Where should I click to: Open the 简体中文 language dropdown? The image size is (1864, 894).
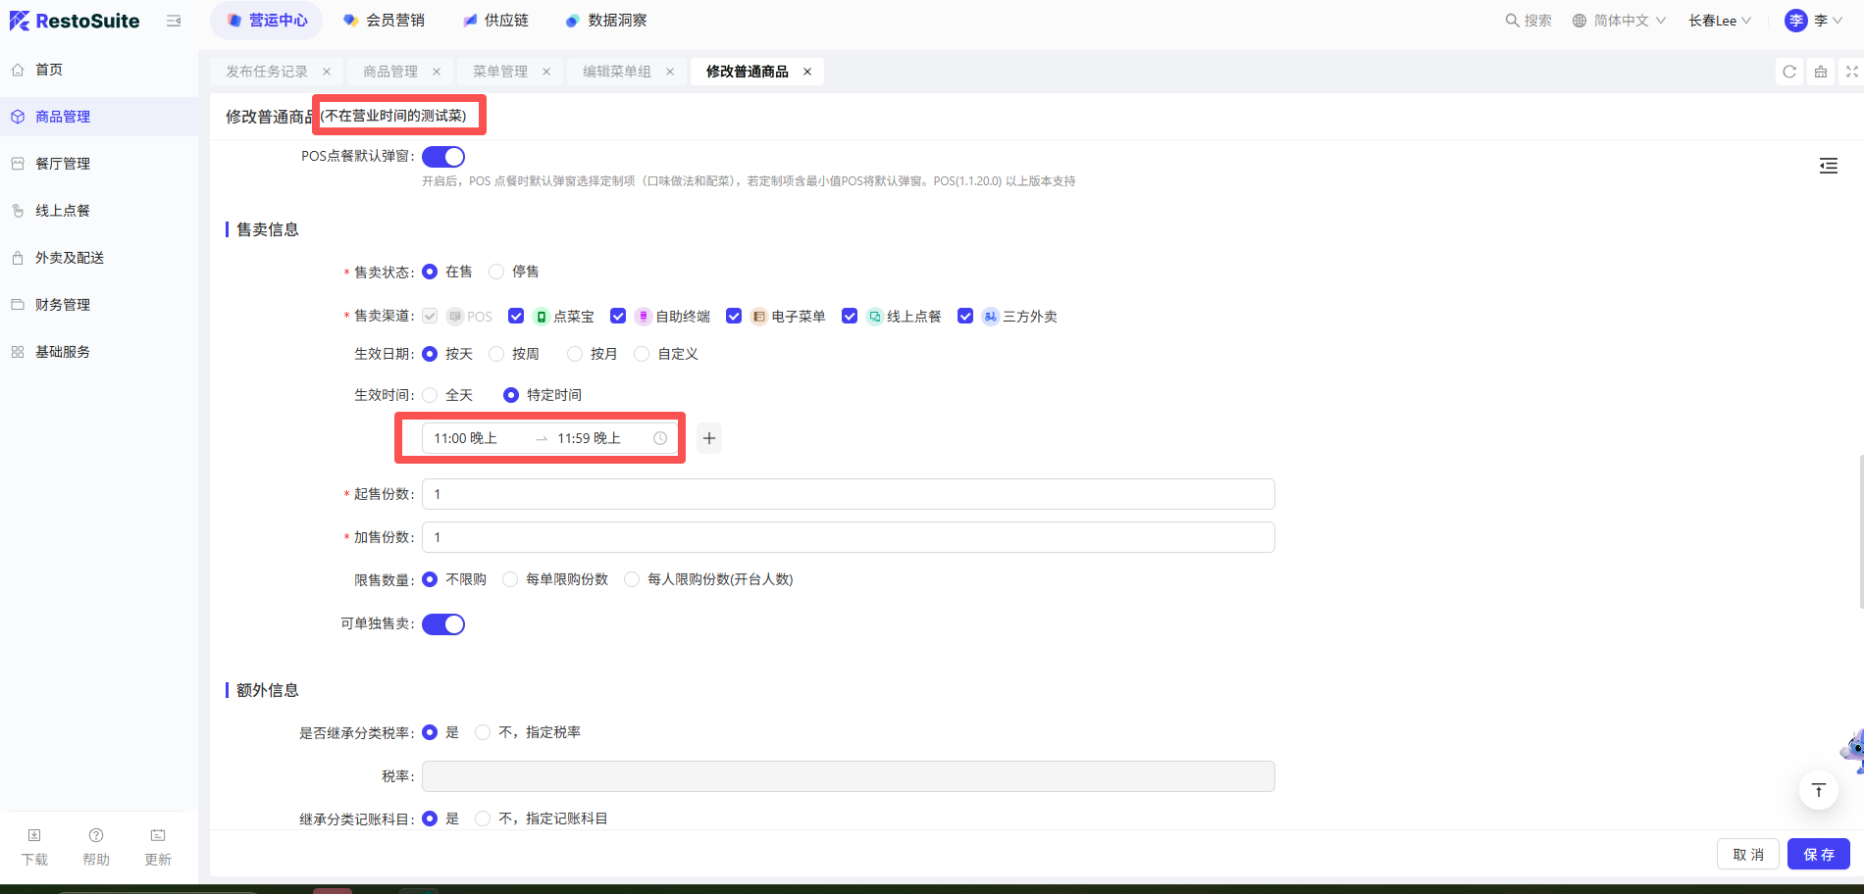(x=1619, y=21)
